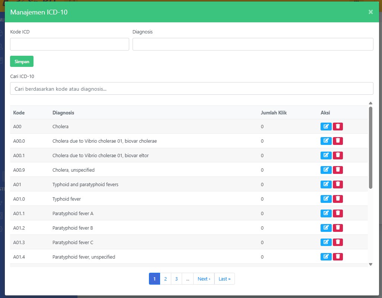The image size is (382, 298).
Task: Delete the A01.4 Paratyphoid fever unspecified row
Action: pyautogui.click(x=338, y=257)
